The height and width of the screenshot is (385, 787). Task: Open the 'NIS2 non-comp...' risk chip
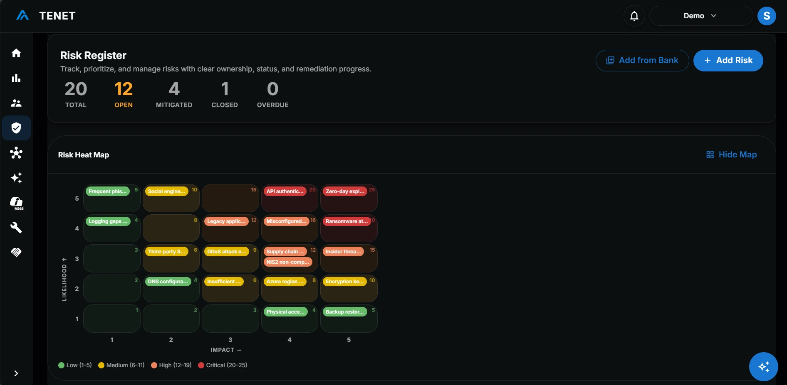pyautogui.click(x=288, y=262)
